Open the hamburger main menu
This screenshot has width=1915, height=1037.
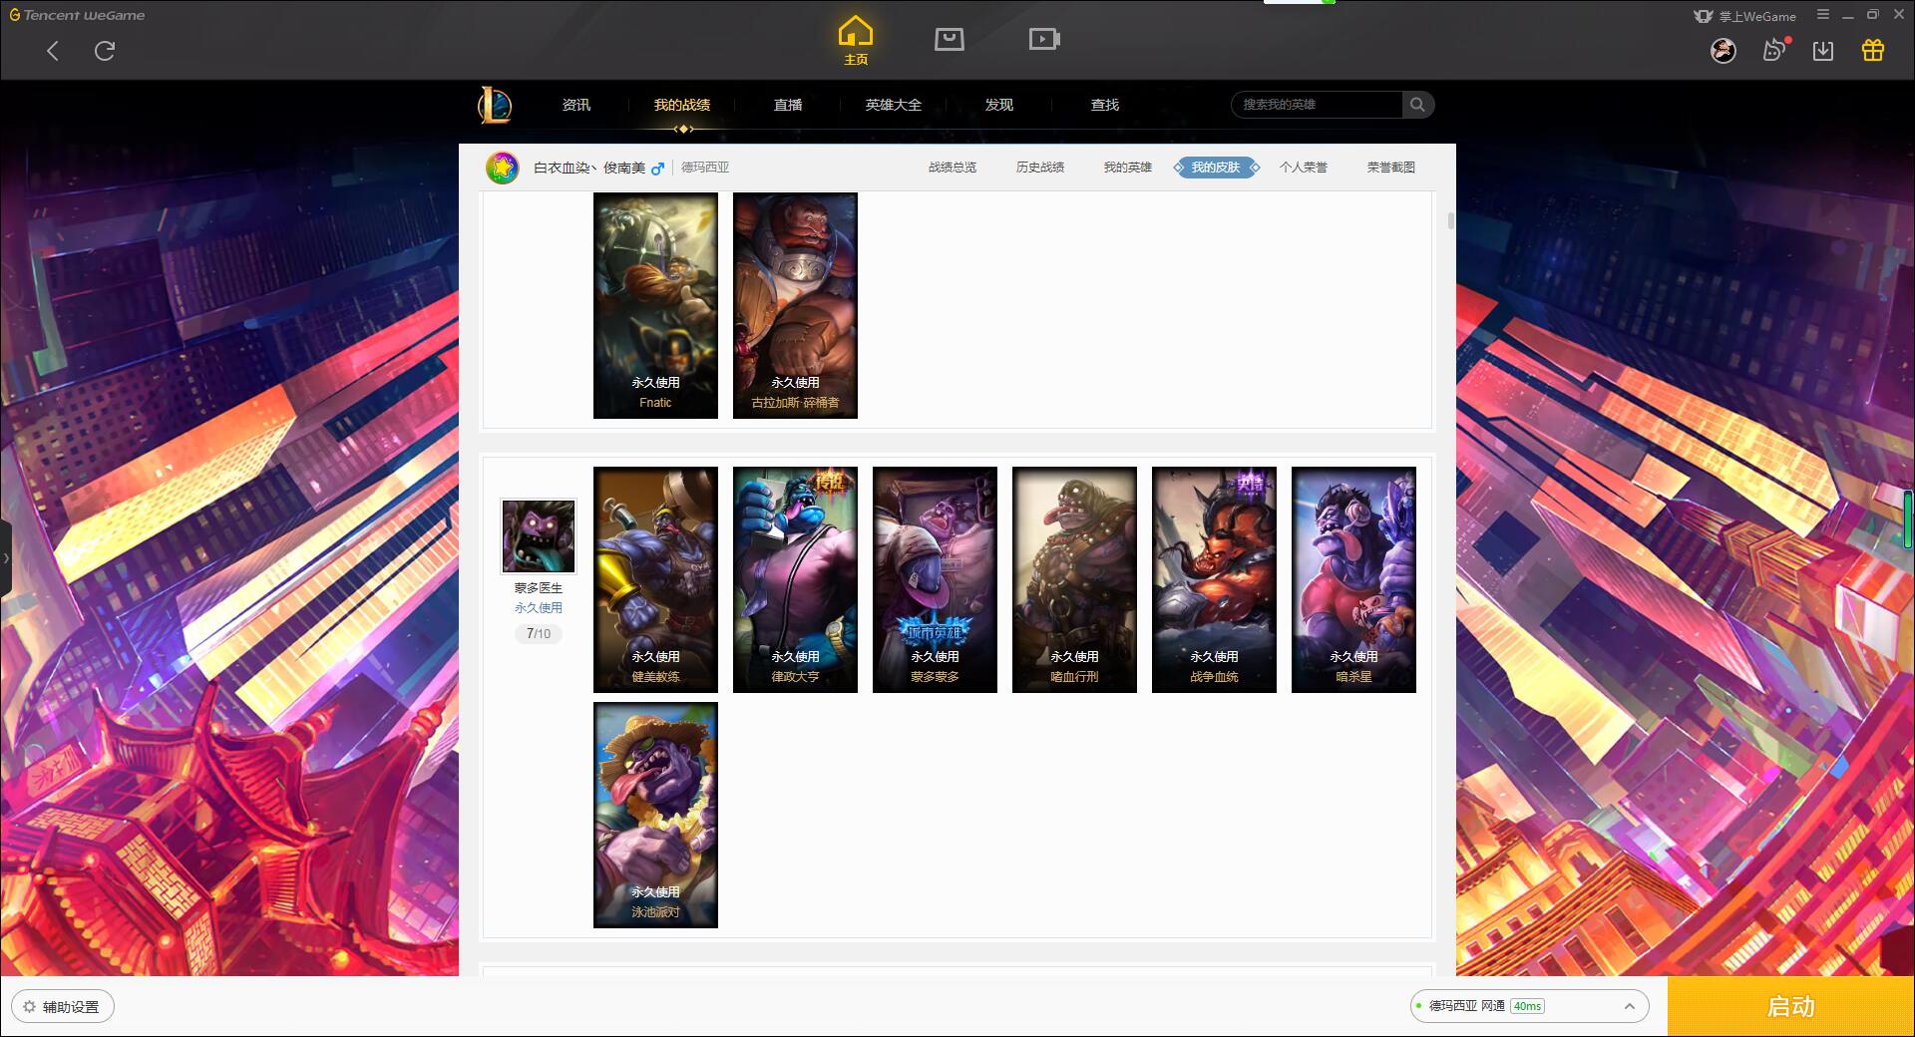tap(1823, 15)
